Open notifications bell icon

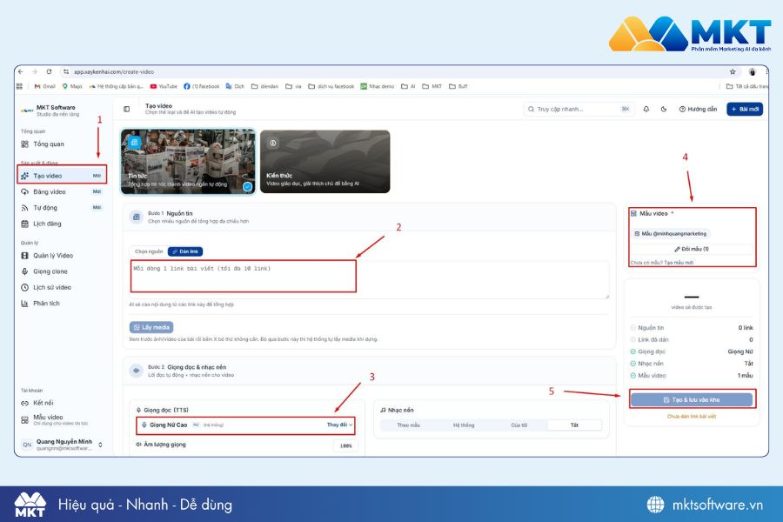tap(646, 109)
